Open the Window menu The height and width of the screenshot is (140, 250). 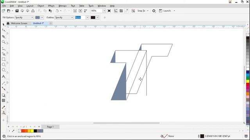pos(102,6)
